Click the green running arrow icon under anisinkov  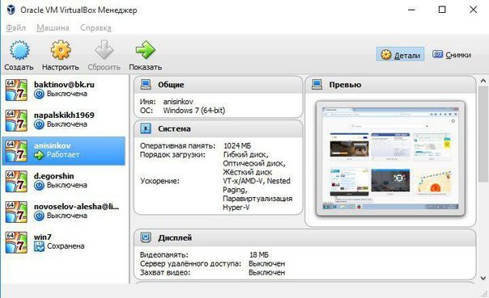click(x=39, y=155)
